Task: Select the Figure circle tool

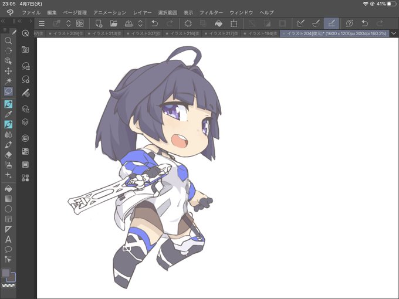Action: (x=8, y=209)
